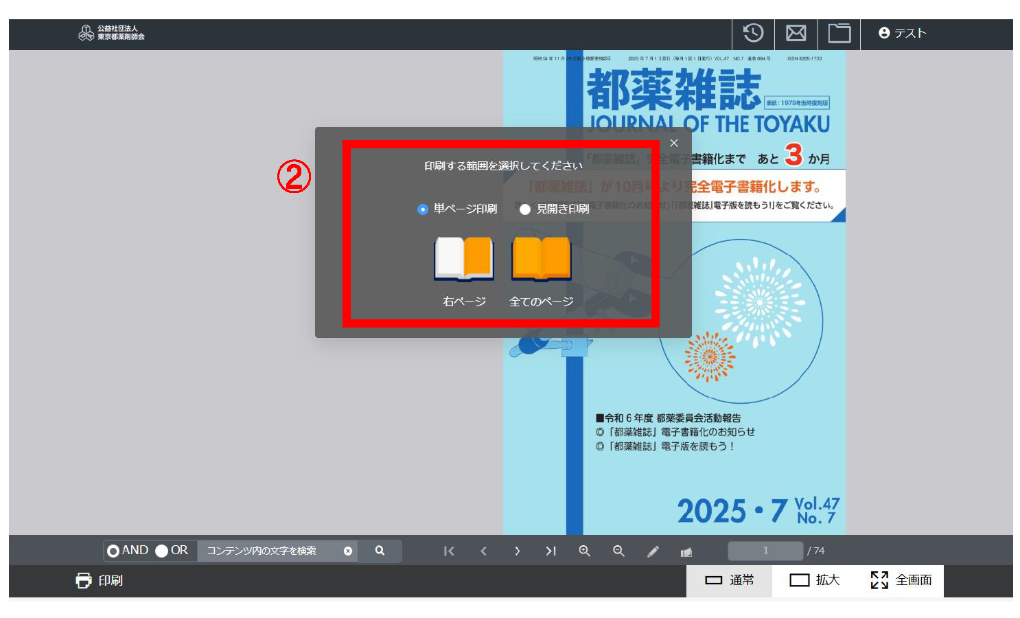This screenshot has height=618, width=1020.
Task: Open the viewing history clock icon
Action: [753, 33]
